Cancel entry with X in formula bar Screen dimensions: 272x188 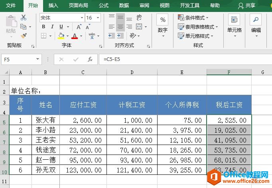pos(61,59)
